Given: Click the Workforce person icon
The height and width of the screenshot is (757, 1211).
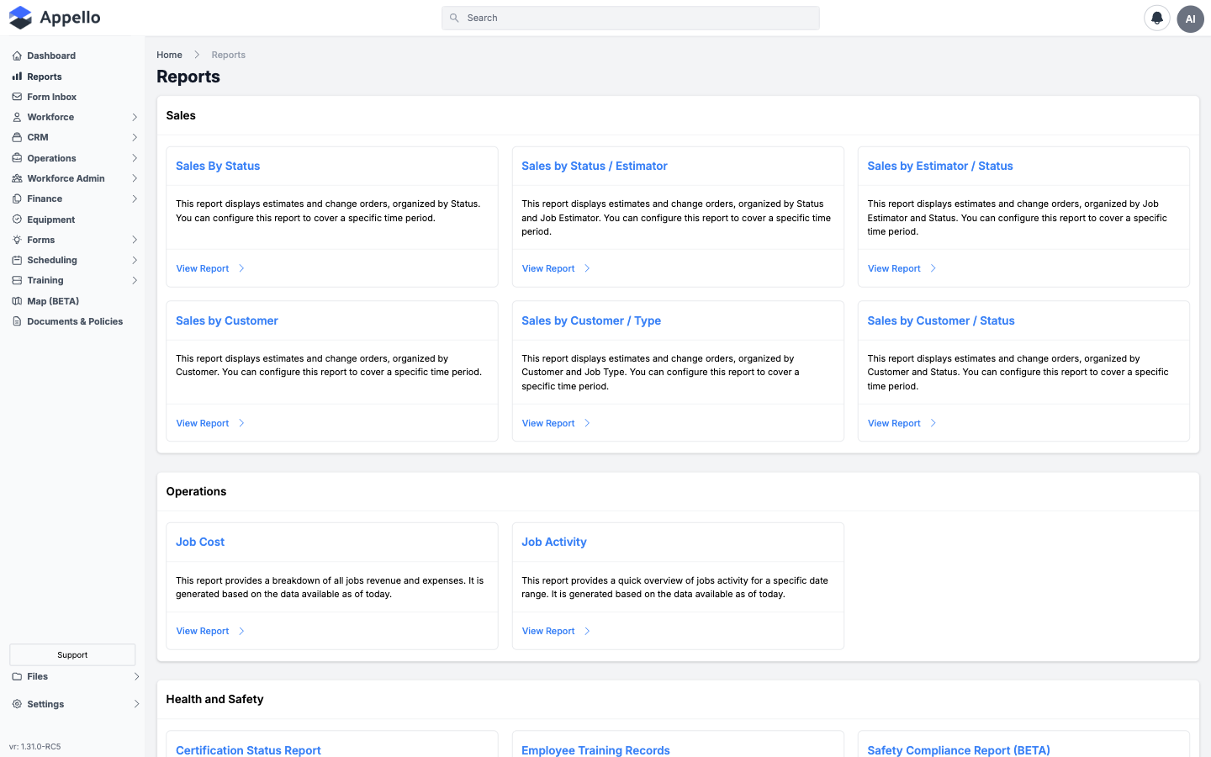Looking at the screenshot, I should coord(17,117).
